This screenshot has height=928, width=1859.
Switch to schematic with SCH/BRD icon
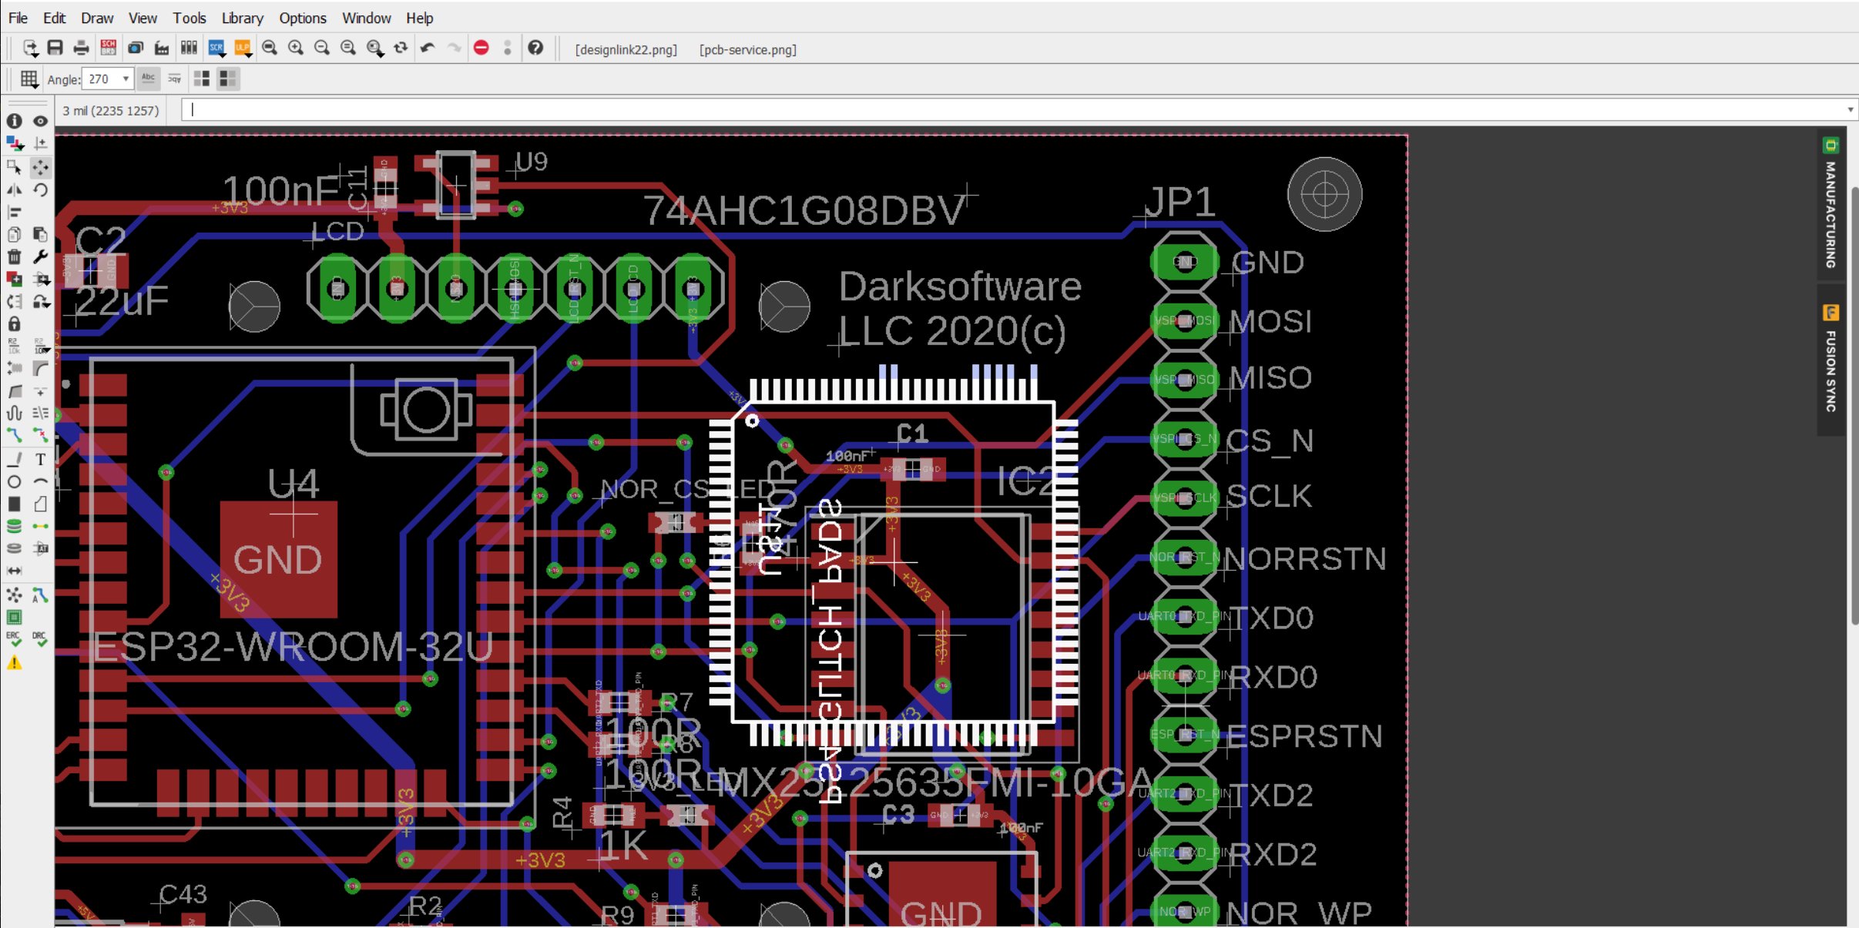108,49
